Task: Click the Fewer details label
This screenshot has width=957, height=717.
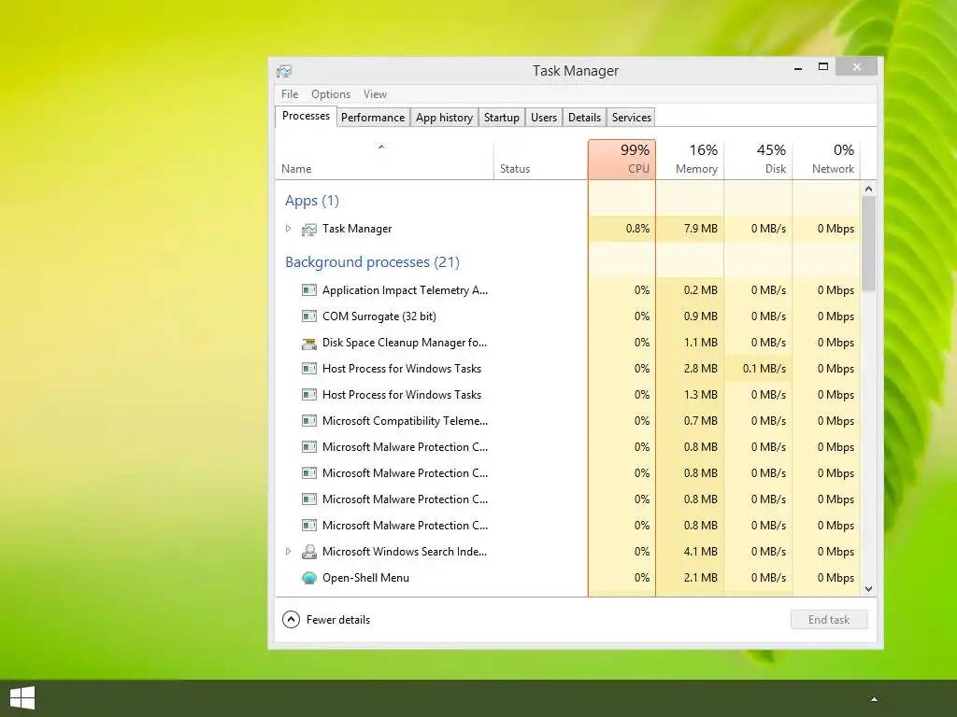Action: pos(338,620)
